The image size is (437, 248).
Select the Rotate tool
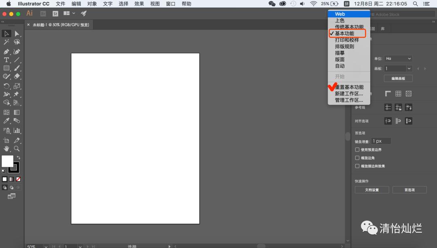(x=6, y=86)
